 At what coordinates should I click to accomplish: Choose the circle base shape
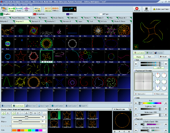point(14,113)
